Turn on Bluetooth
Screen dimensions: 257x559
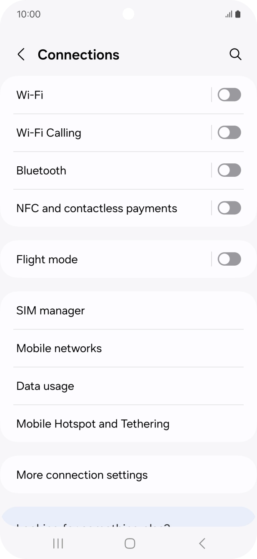coord(229,170)
